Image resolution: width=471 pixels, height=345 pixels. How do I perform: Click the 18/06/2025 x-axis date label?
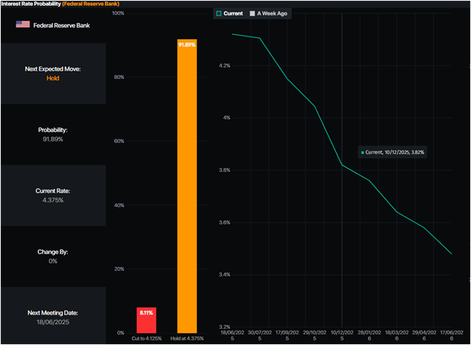point(232,336)
